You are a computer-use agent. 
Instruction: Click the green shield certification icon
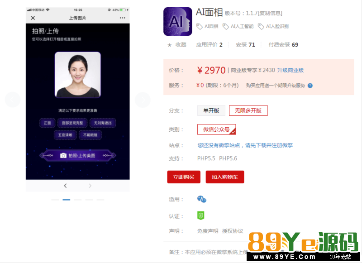200,215
